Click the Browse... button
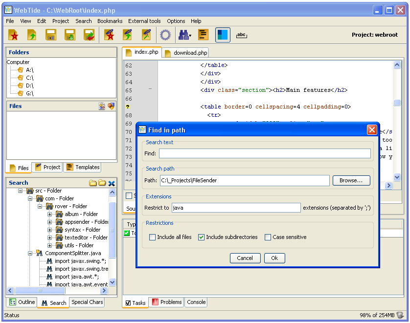This screenshot has height=323, width=410. tap(351, 180)
